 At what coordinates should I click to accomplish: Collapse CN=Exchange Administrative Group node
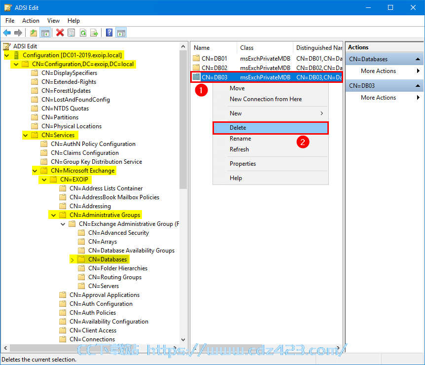point(63,224)
